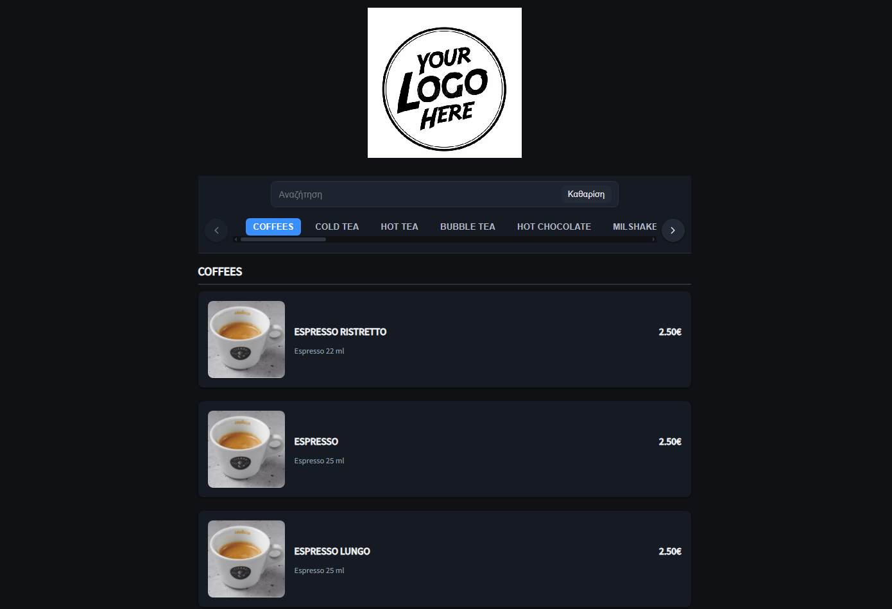Open the HOT CHOCOLATE category
Viewport: 892px width, 609px height.
click(554, 227)
